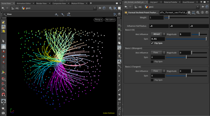Open the Attract Axis Influence dropdown

tap(158, 34)
